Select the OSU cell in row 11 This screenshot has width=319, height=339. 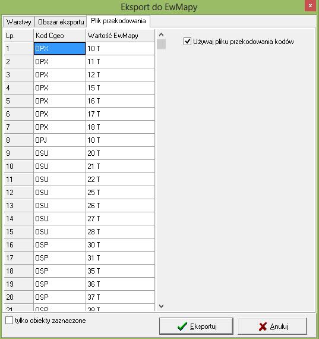pos(59,180)
